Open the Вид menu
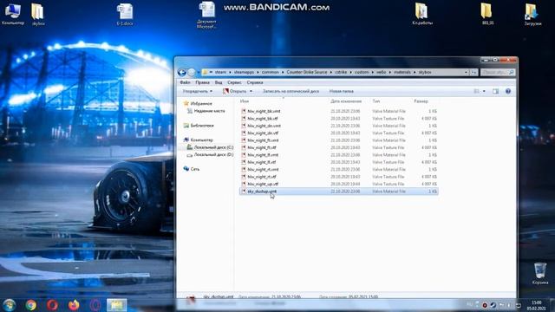Image resolution: width=555 pixels, height=312 pixels. (x=219, y=82)
